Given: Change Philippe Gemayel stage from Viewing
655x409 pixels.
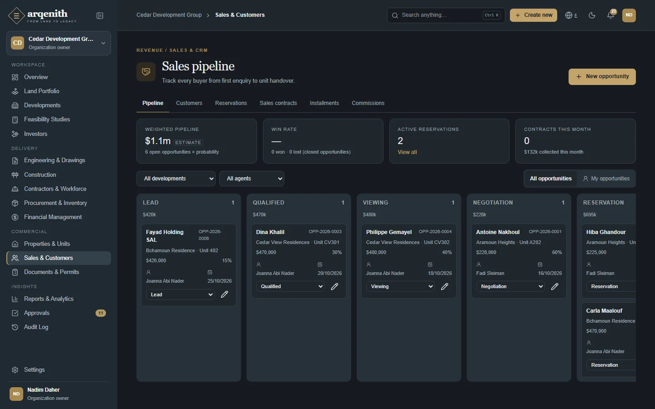Looking at the screenshot, I should (401, 286).
